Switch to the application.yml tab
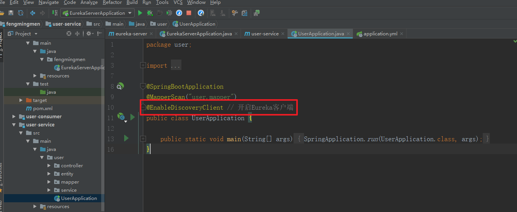Viewport: 517px width, 212px height. pyautogui.click(x=380, y=34)
